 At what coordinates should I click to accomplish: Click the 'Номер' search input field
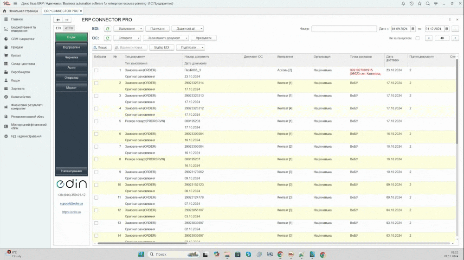point(344,29)
